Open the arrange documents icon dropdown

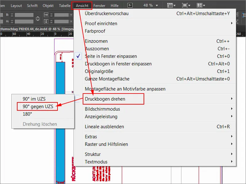(x=201, y=5)
